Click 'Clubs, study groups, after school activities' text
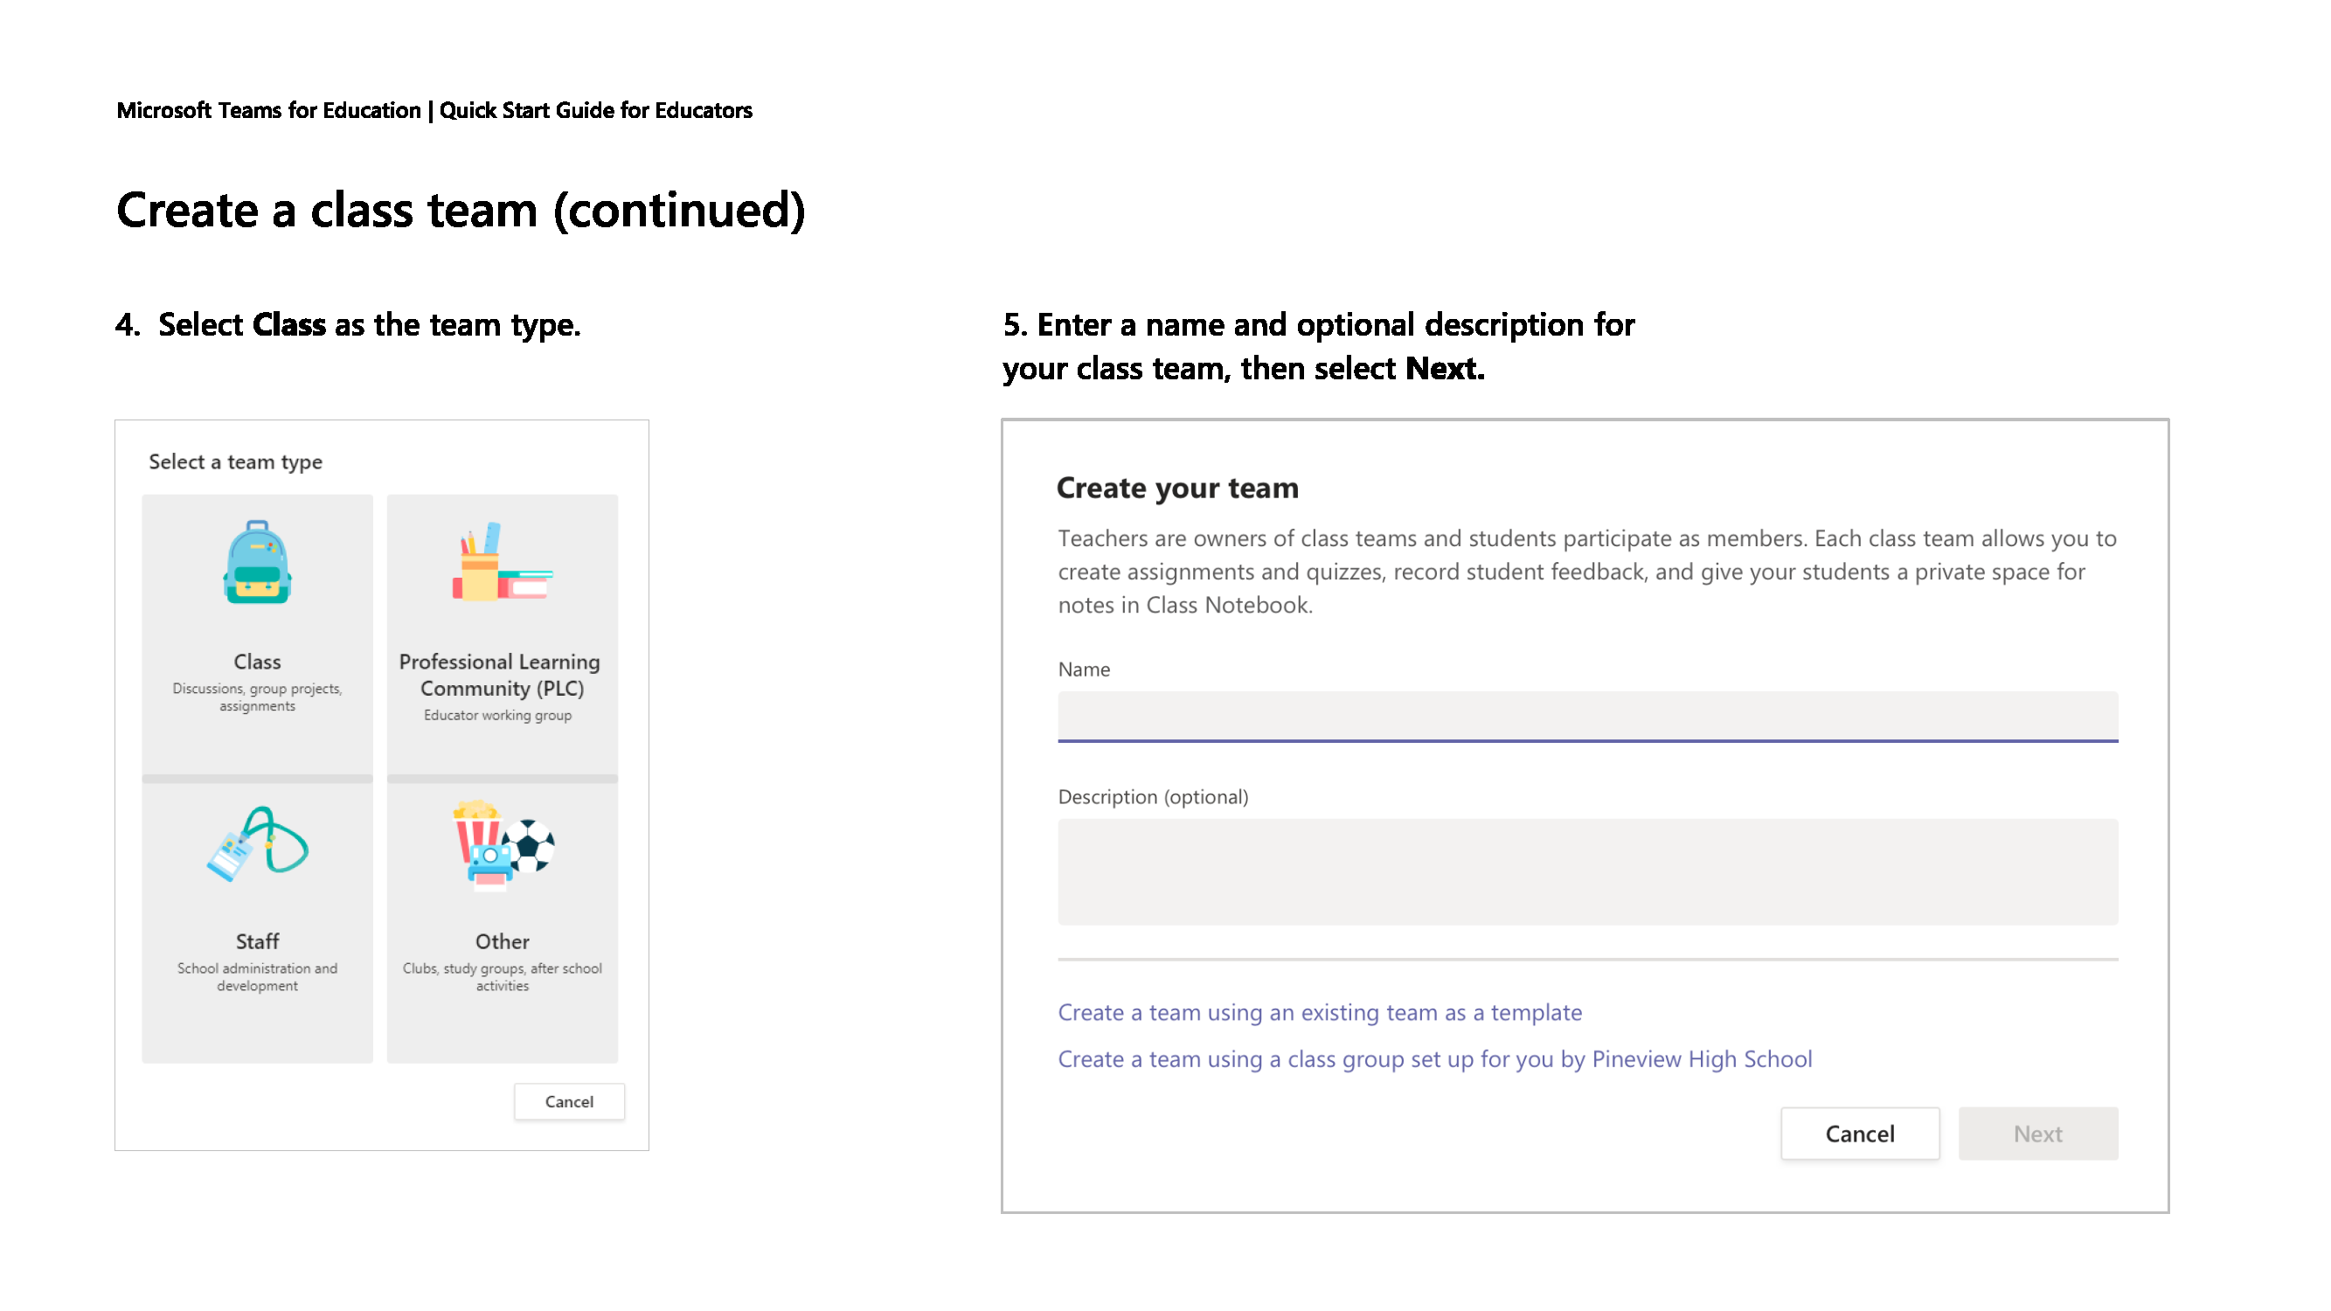2331x1311 pixels. [503, 977]
